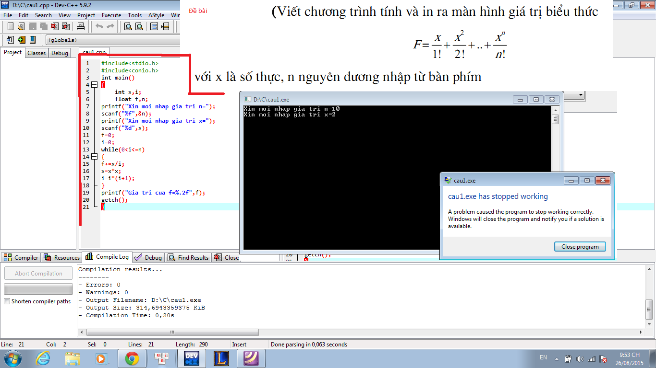Click the network signal tray icon
The image size is (656, 368).
(592, 358)
